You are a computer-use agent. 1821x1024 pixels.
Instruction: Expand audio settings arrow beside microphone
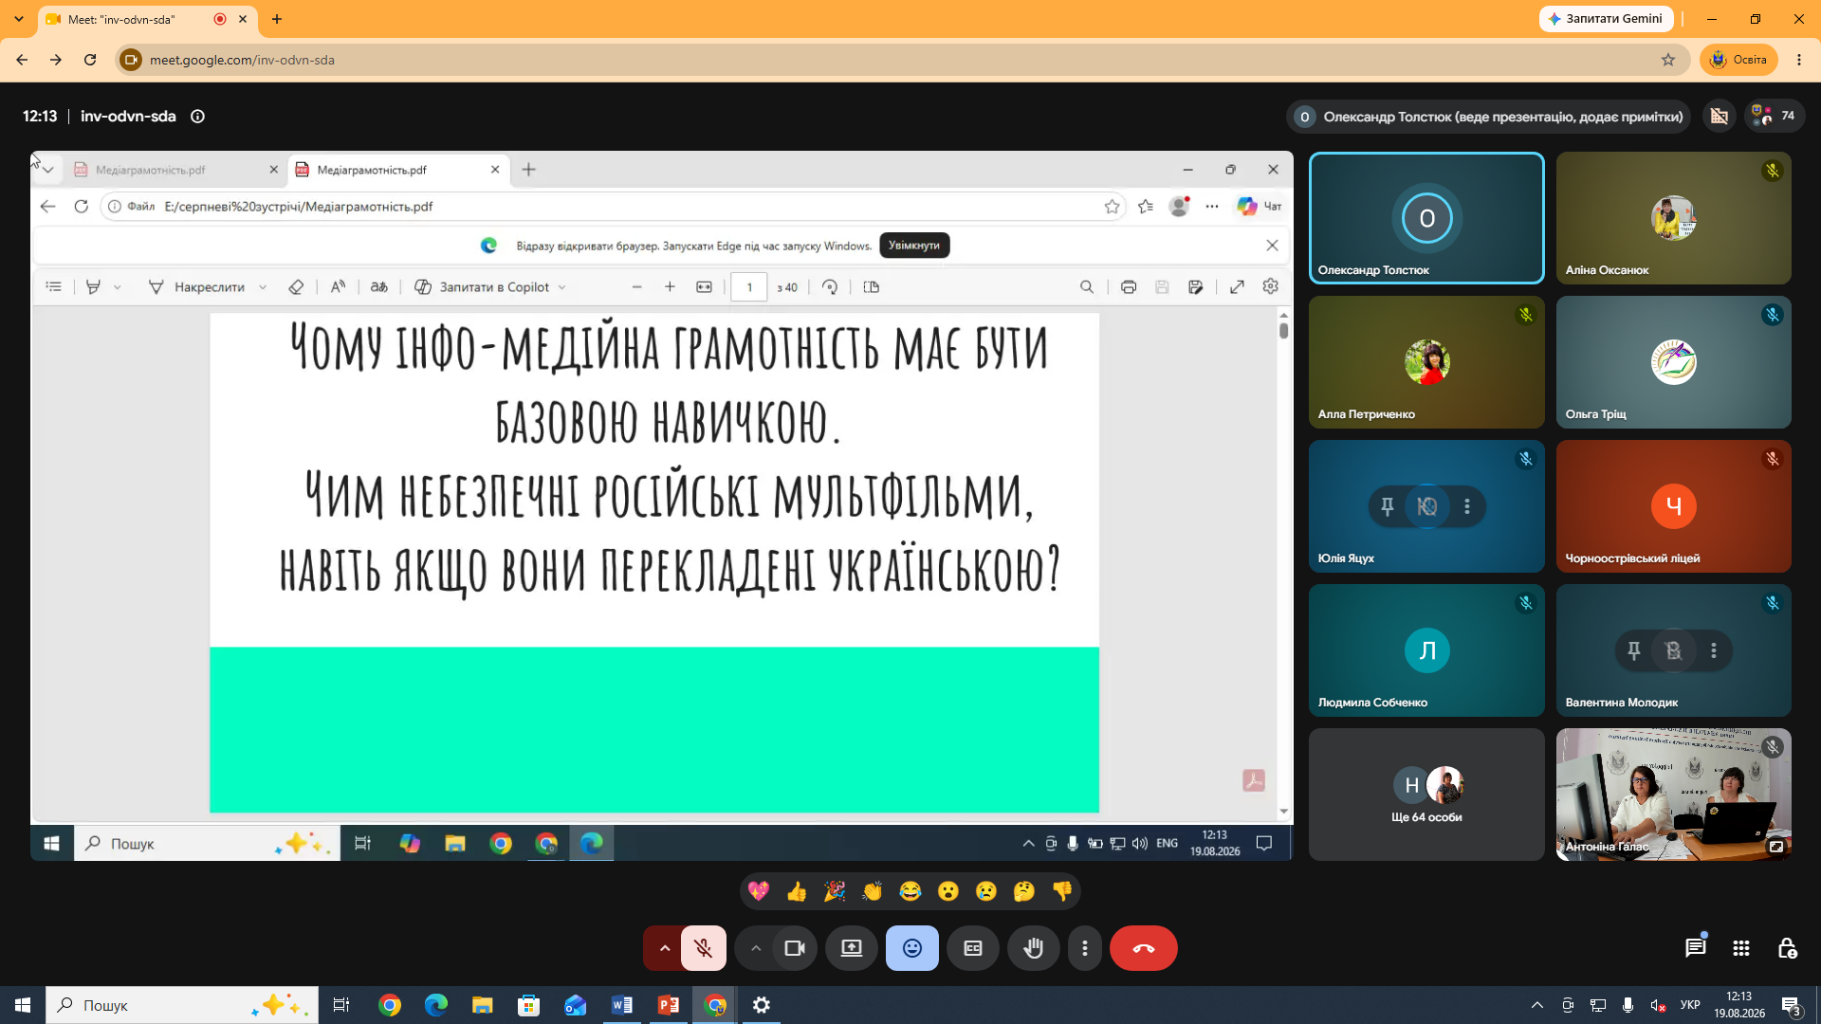point(664,948)
